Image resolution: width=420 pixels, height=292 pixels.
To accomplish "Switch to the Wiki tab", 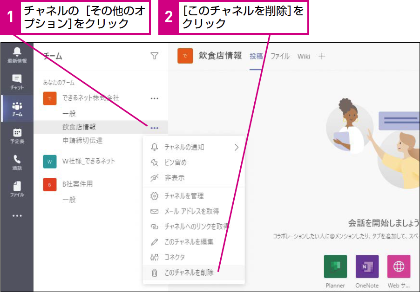I will tap(304, 56).
